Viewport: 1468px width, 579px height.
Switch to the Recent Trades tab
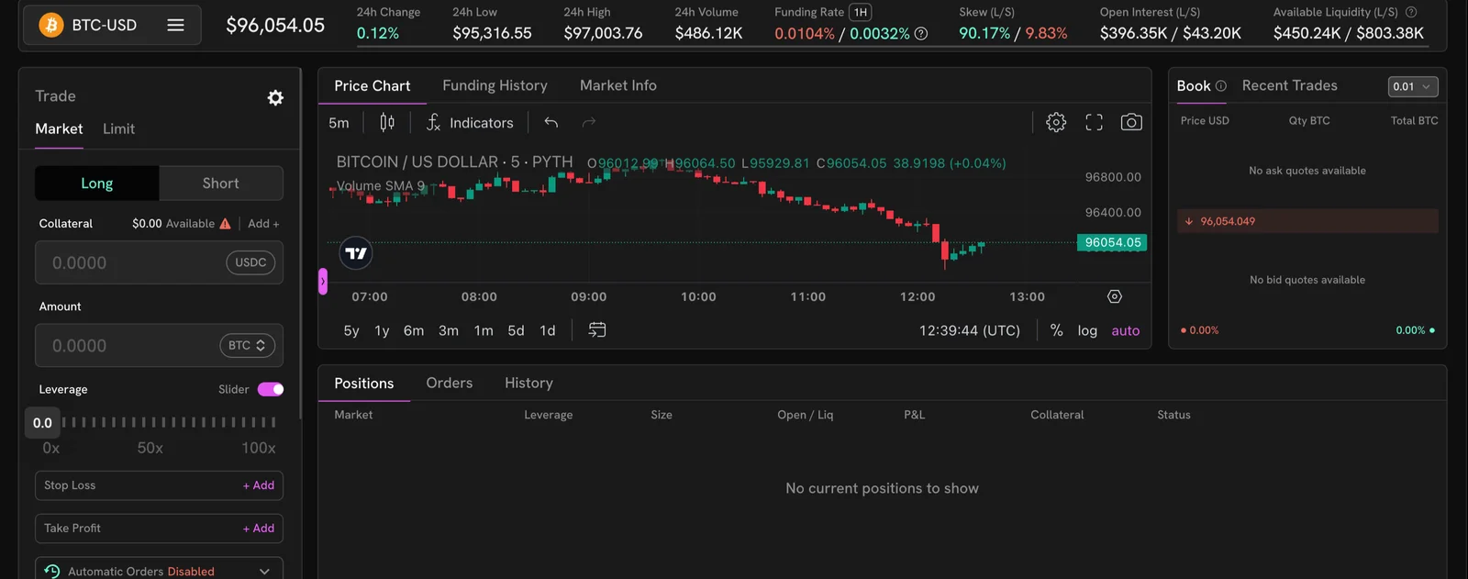(x=1289, y=85)
